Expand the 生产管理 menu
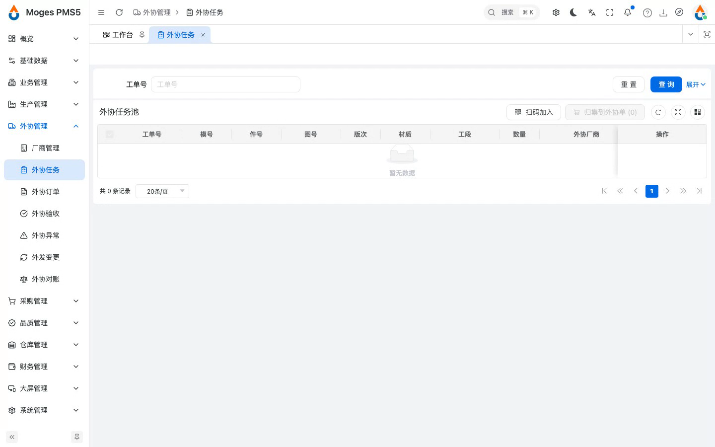 (x=44, y=104)
